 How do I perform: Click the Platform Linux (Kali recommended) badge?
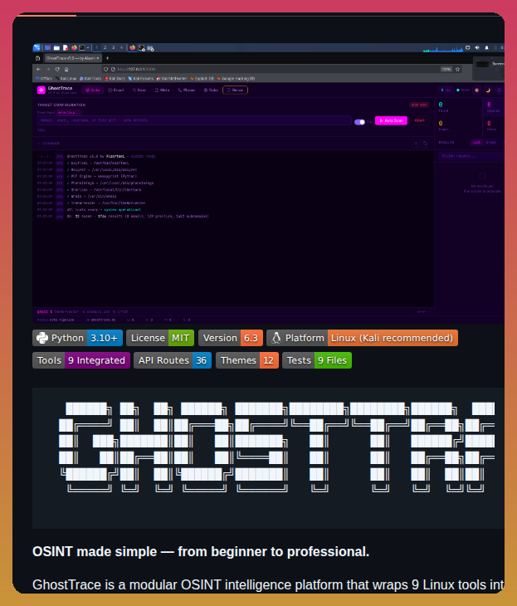362,338
